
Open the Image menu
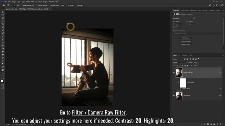(x=13, y=2)
